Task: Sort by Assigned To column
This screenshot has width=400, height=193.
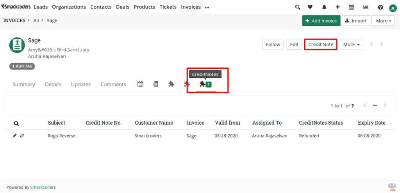Action: [x=267, y=123]
